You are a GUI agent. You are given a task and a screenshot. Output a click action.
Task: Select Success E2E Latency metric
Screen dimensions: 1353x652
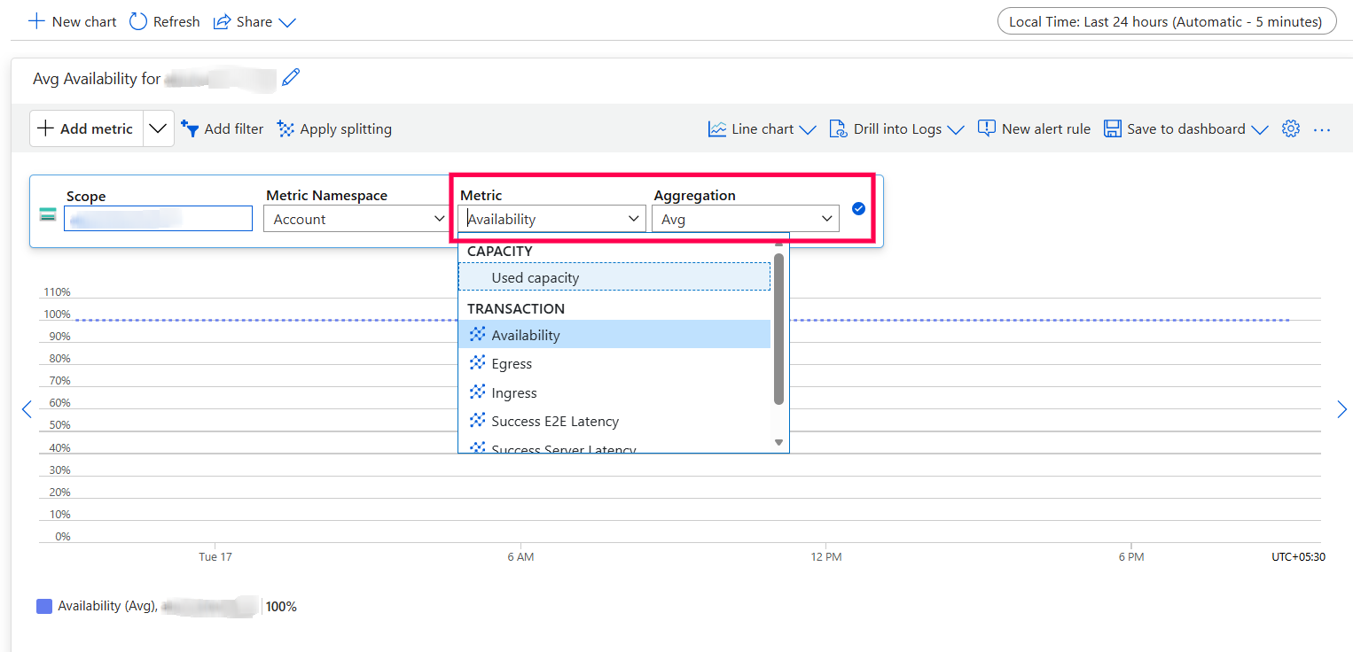pos(554,422)
